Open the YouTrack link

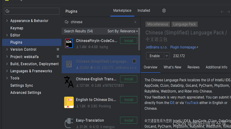[191, 103]
